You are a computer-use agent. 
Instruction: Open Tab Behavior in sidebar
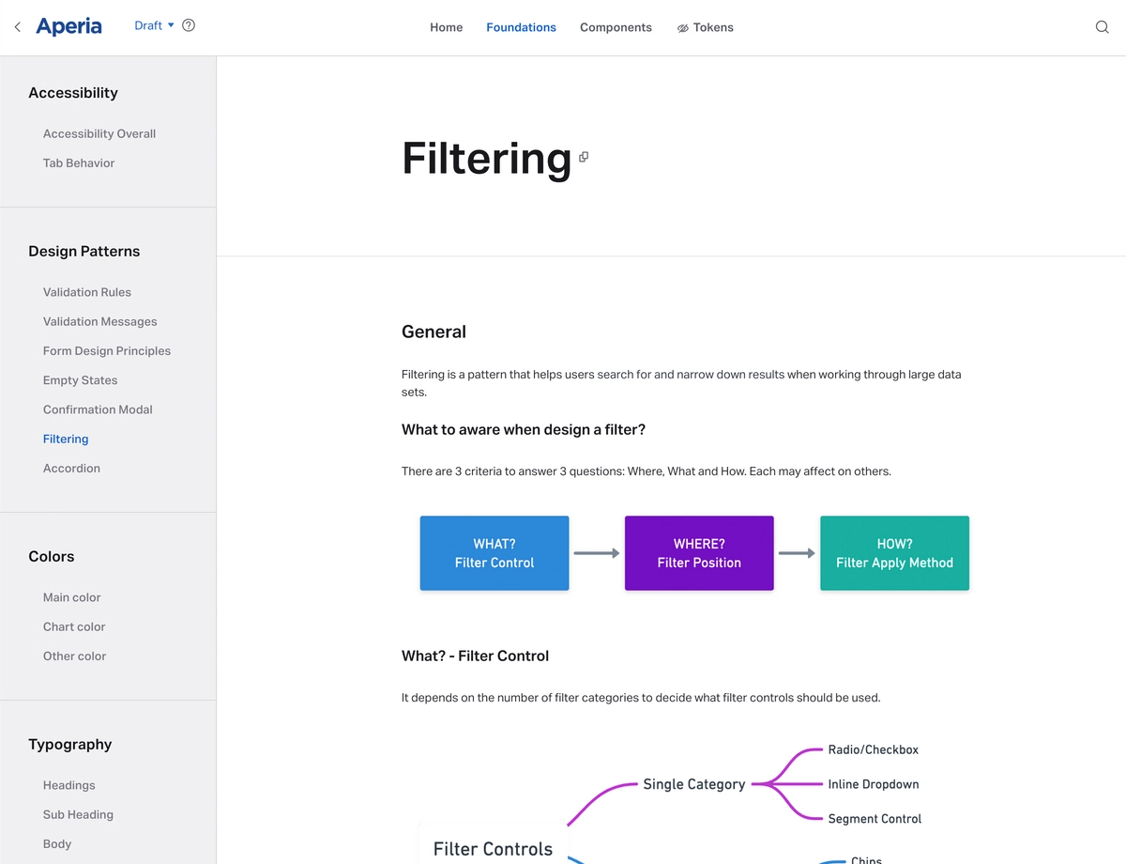[x=79, y=162]
